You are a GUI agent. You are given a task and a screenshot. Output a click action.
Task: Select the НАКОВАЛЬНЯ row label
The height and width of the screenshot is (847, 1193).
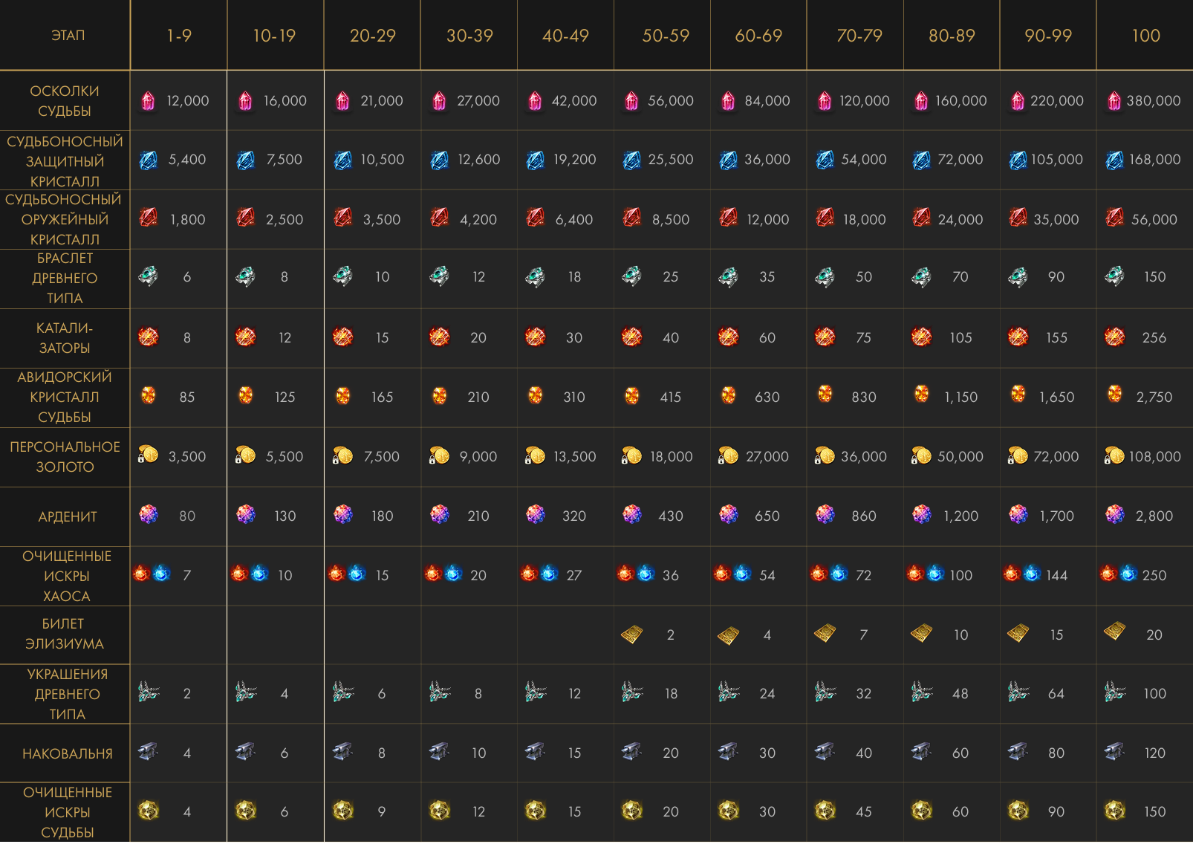point(68,754)
